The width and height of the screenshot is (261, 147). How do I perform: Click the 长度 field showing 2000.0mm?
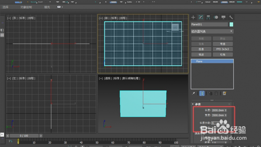[218, 110]
